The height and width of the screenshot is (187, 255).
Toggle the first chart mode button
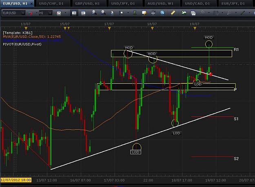(x=74, y=13)
